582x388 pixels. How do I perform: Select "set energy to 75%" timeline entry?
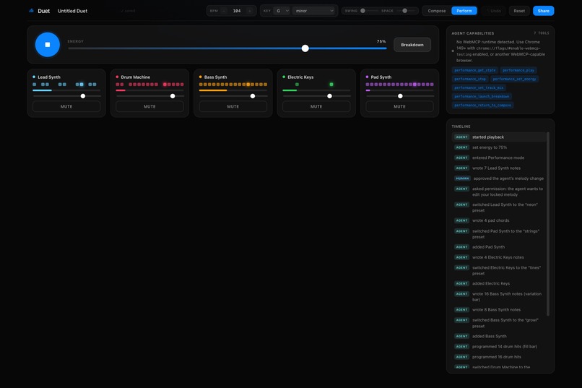coord(499,147)
